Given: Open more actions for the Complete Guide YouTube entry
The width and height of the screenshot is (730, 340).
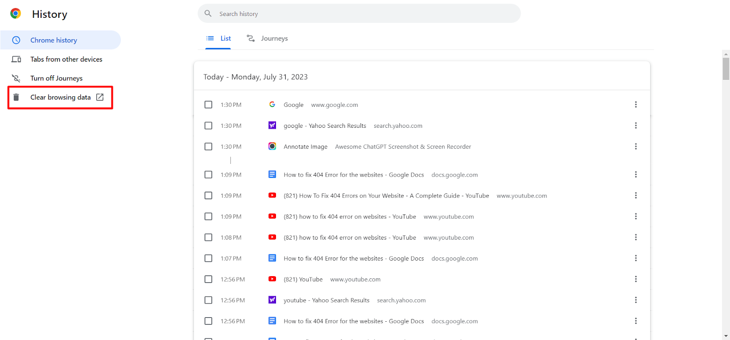Looking at the screenshot, I should point(636,195).
